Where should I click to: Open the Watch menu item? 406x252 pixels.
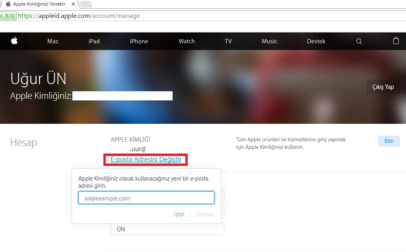point(186,41)
